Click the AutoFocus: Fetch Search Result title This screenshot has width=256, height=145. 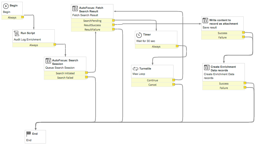tap(91, 9)
